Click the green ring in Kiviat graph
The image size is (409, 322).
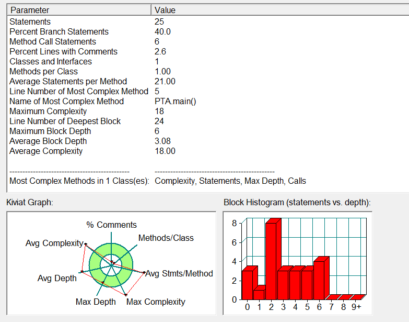point(95,265)
